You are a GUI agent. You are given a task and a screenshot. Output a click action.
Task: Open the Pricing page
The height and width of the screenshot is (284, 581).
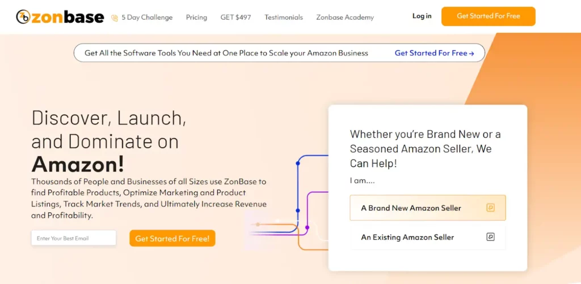click(196, 18)
